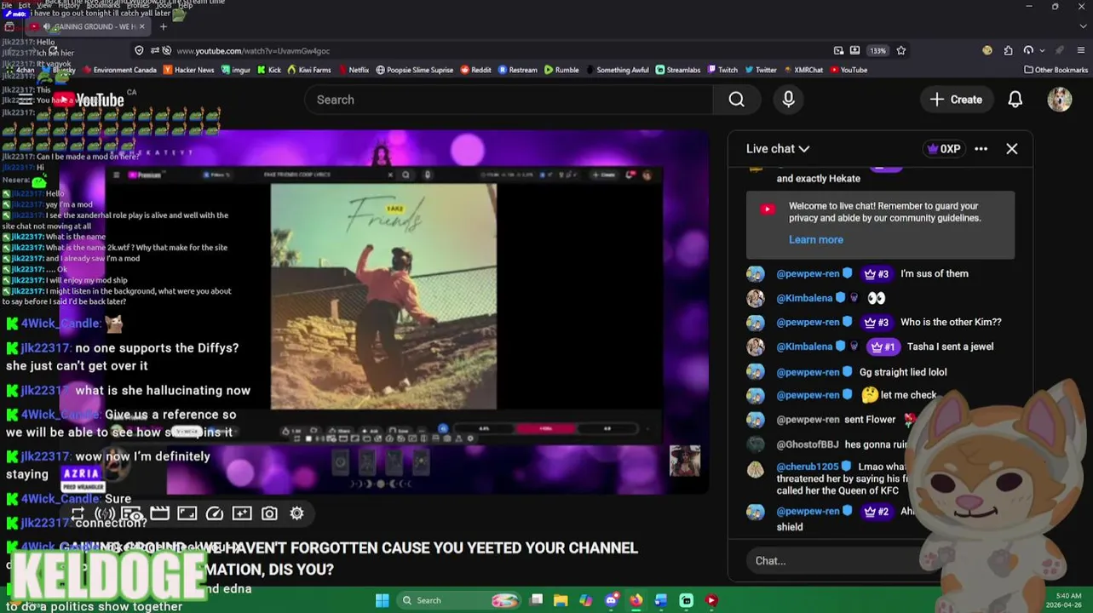This screenshot has height=613, width=1093.
Task: Open the Other Bookmarks folder
Action: pos(1056,70)
